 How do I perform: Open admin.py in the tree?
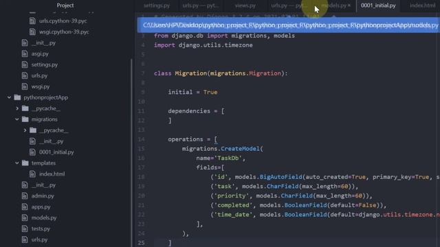[x=43, y=196]
